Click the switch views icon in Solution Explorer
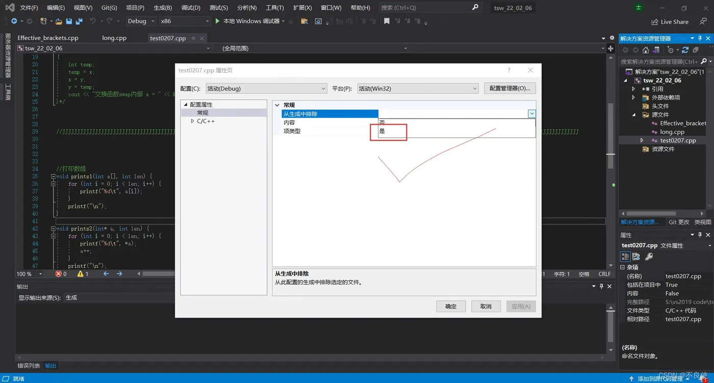Viewport: 714px width, 383px height. point(656,50)
